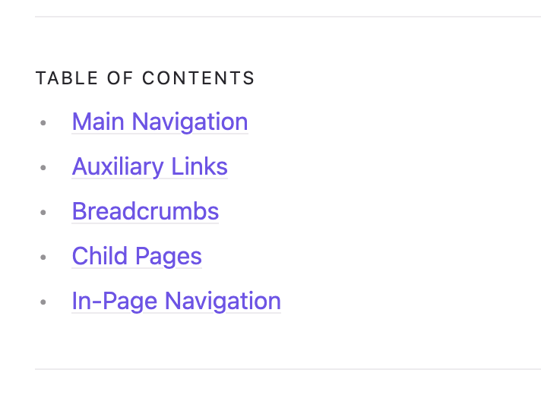
Task: Click the bullet beside Child Pages
Action: [43, 257]
